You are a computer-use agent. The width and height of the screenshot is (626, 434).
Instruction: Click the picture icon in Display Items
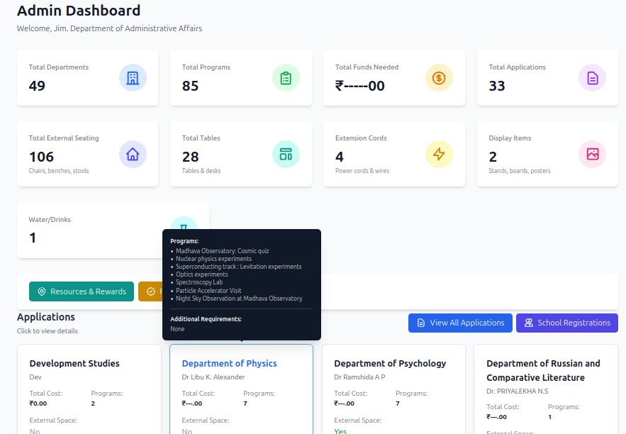tap(592, 154)
